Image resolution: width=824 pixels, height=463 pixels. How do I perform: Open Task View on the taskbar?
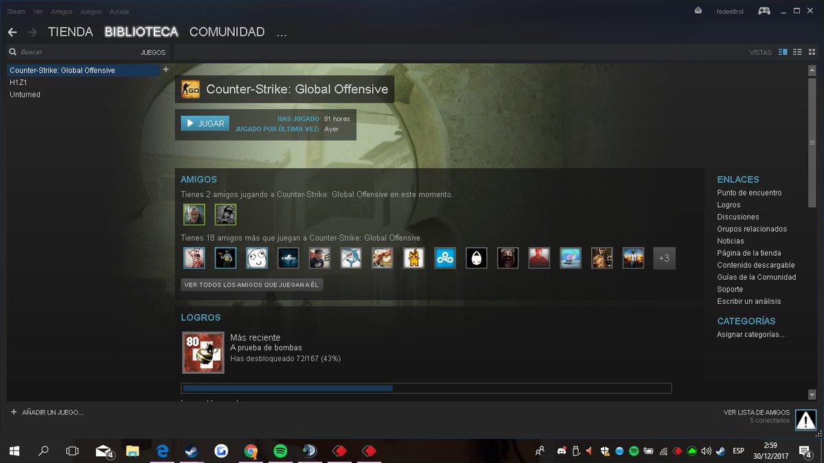(x=72, y=451)
